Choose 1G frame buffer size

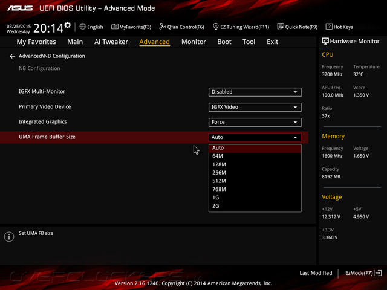pos(255,198)
